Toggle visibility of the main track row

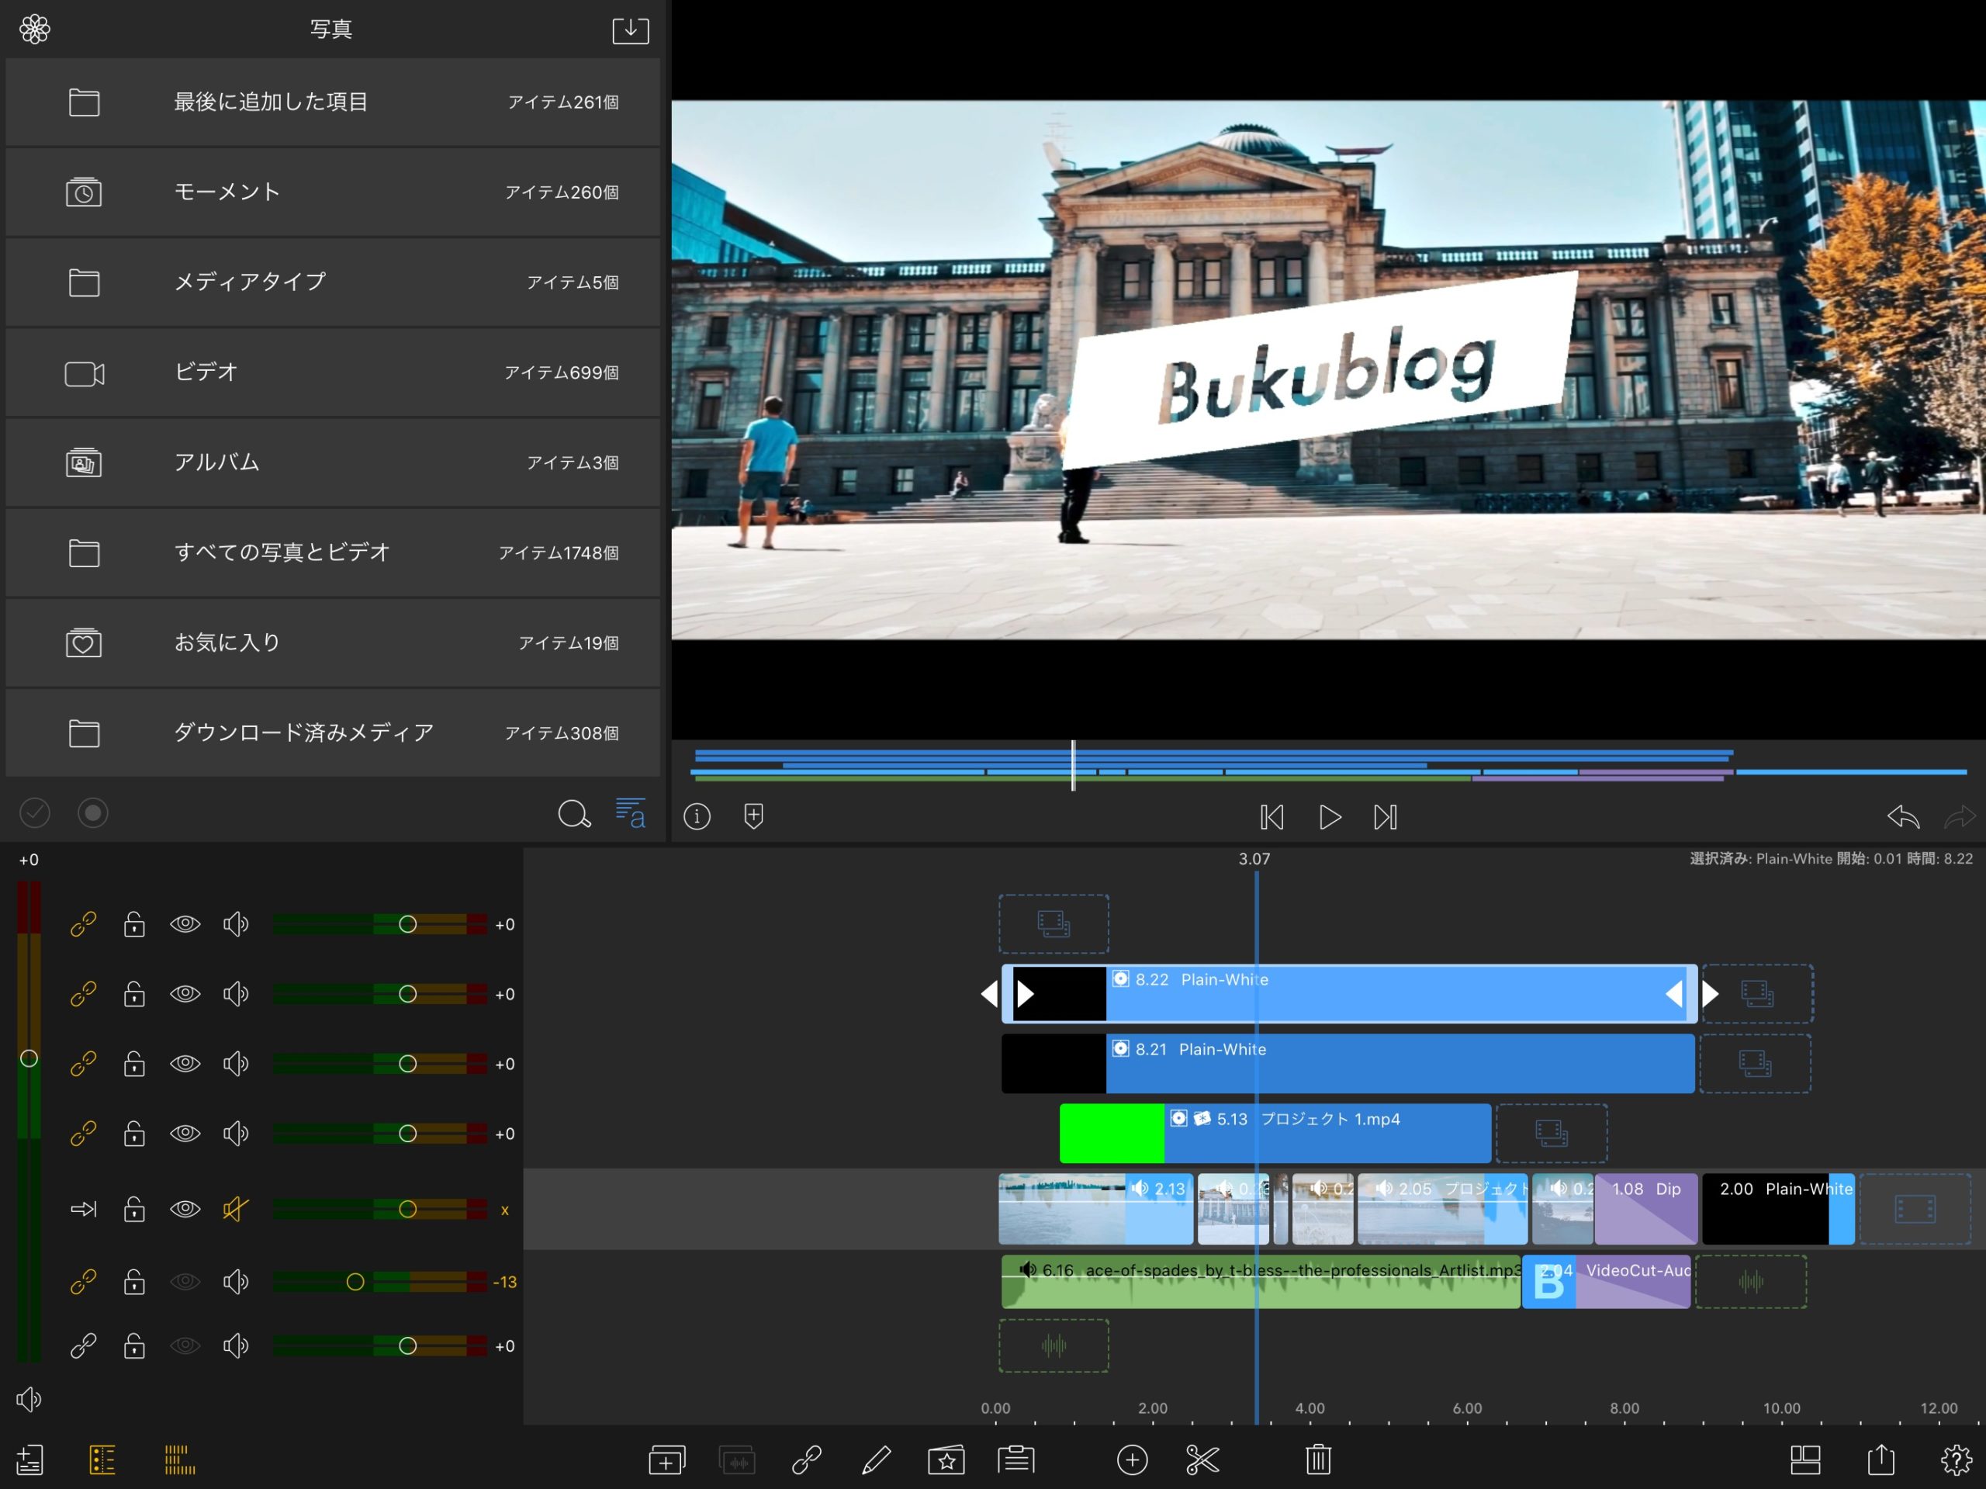[x=185, y=1209]
